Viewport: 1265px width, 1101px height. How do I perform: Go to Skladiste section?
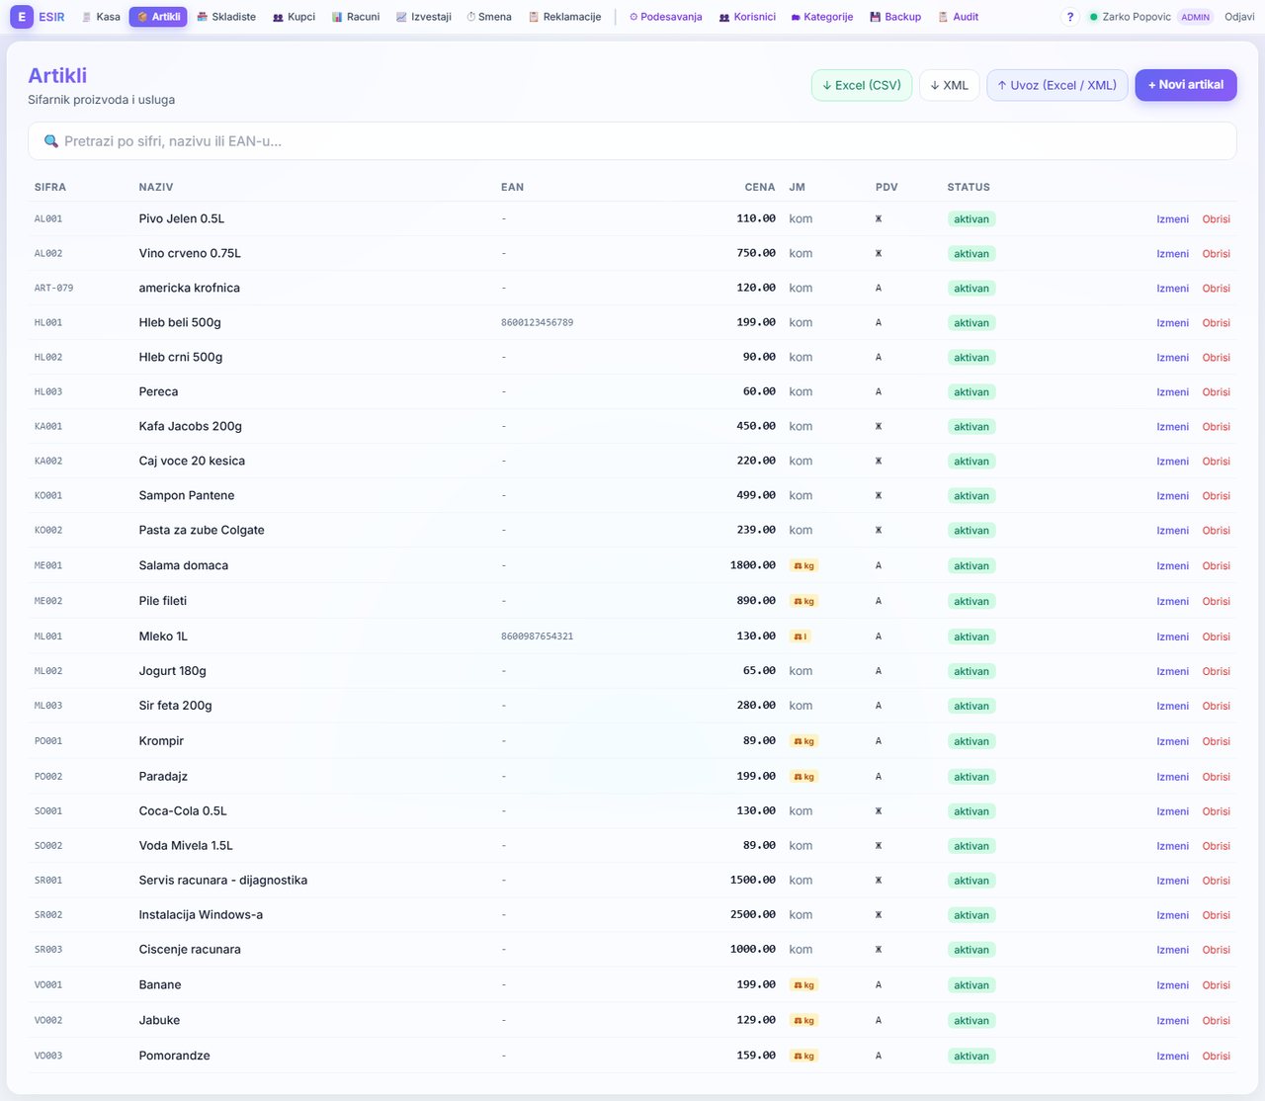coord(226,17)
